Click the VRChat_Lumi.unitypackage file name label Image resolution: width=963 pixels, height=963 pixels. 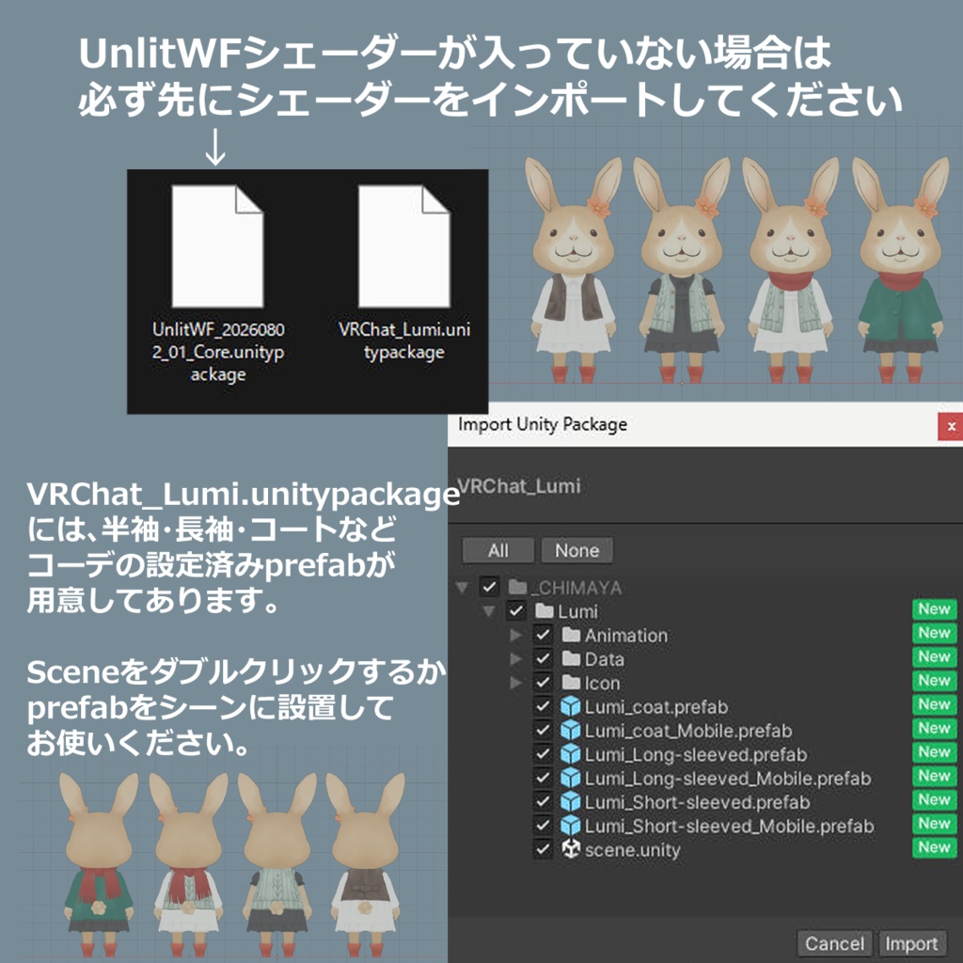pos(404,340)
